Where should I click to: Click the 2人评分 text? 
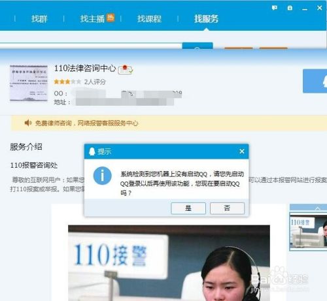tap(95, 82)
